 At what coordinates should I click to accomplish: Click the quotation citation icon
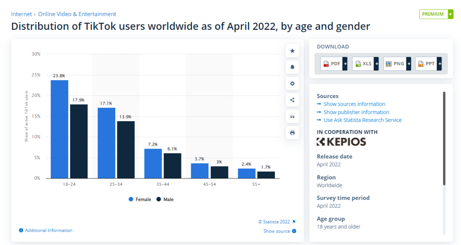coord(292,117)
